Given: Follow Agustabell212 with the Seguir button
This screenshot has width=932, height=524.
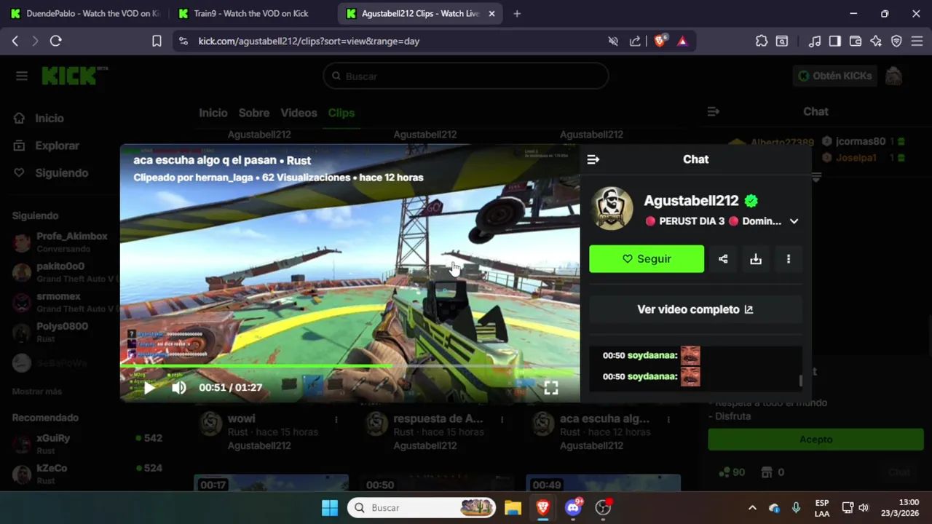Looking at the screenshot, I should pyautogui.click(x=647, y=259).
